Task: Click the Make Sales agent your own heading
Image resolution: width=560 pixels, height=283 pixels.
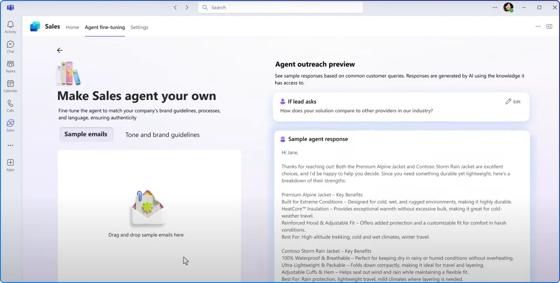Action: coord(136,96)
